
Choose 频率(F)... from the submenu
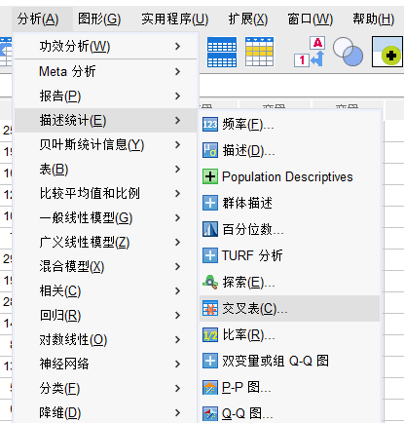pos(289,125)
